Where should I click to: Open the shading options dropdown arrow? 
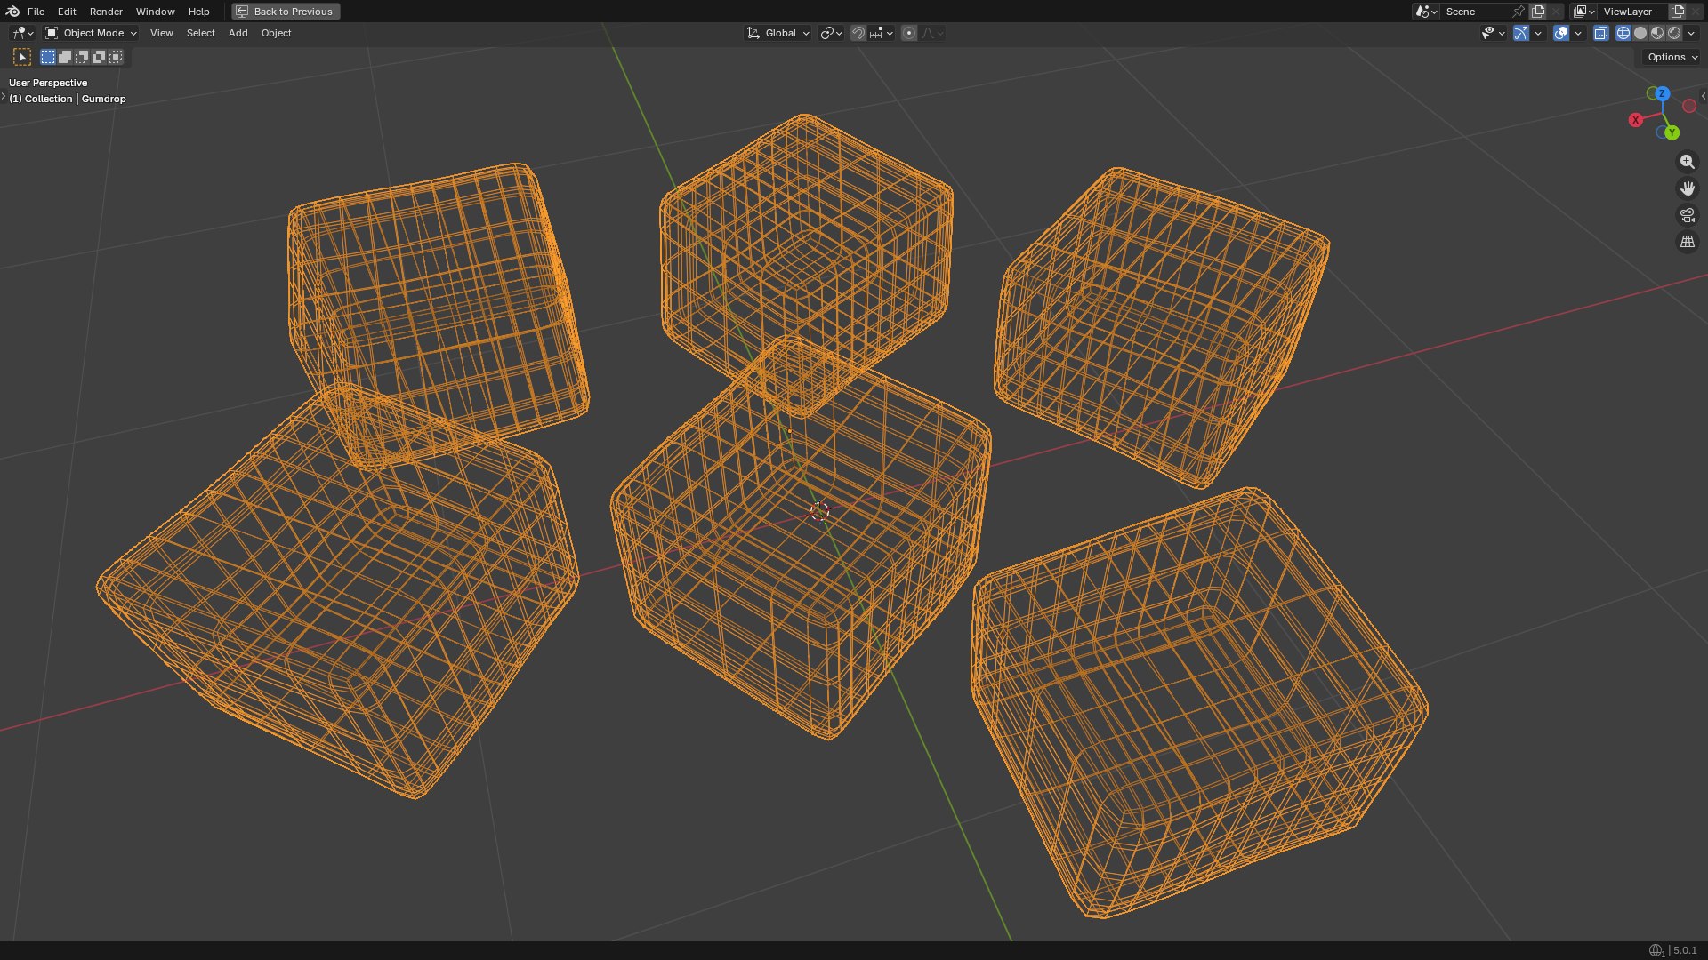(1691, 33)
